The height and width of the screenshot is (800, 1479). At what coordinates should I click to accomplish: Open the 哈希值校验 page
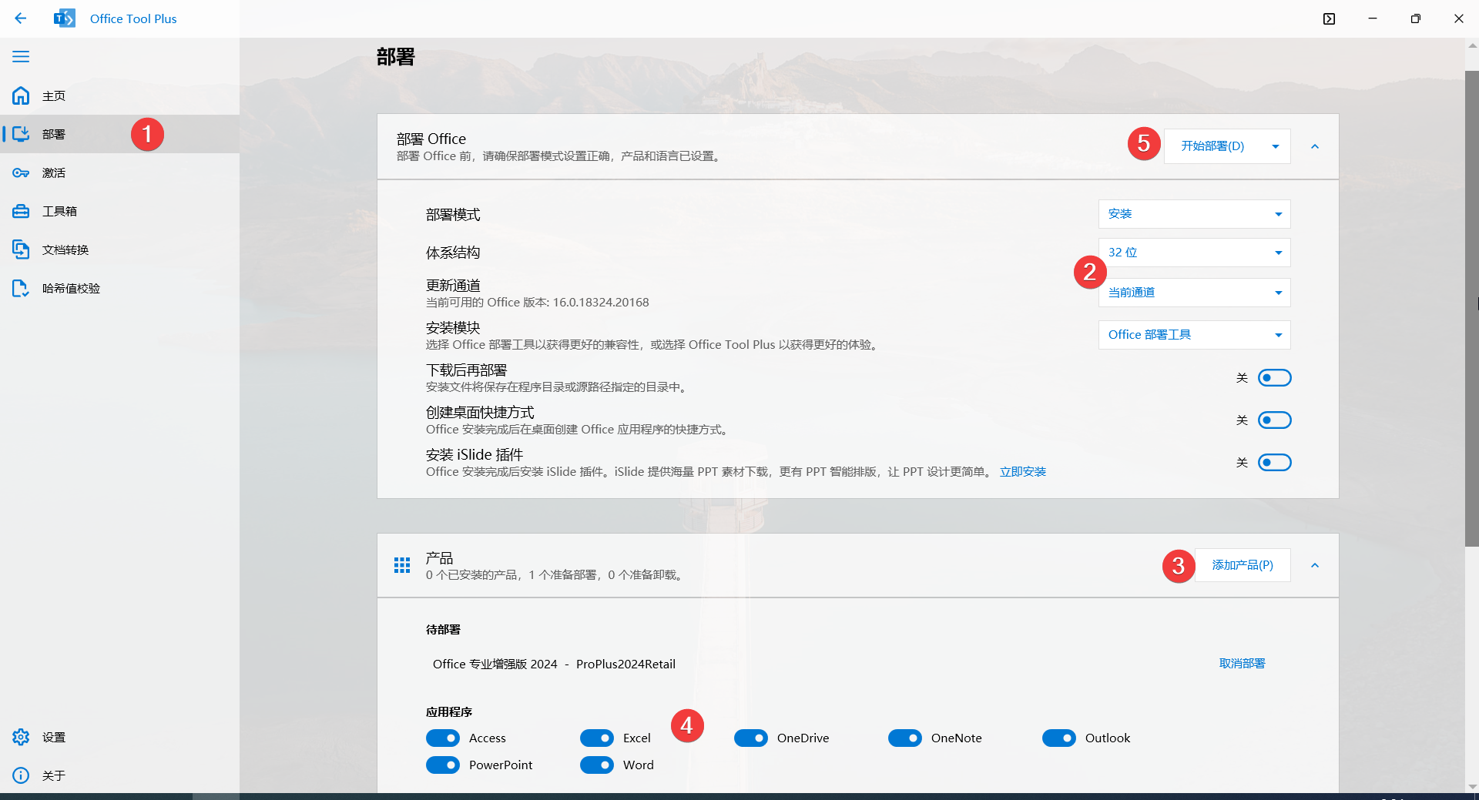[119, 288]
